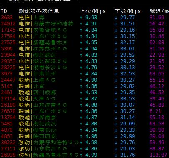
Task: Click the upload value 4.79
Action: 91,68
